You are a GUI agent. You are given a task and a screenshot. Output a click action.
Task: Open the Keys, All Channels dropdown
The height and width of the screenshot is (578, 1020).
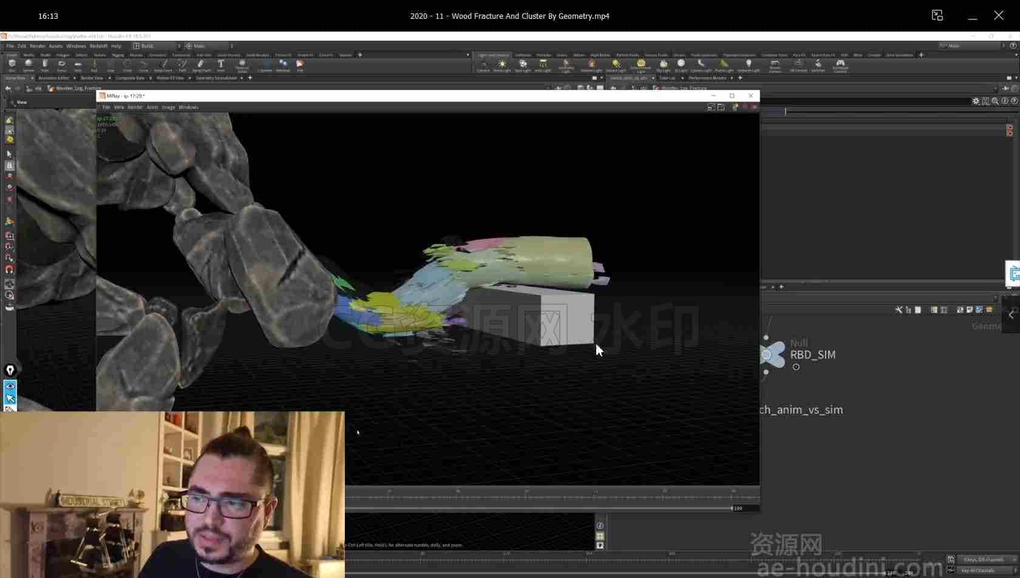click(x=987, y=559)
